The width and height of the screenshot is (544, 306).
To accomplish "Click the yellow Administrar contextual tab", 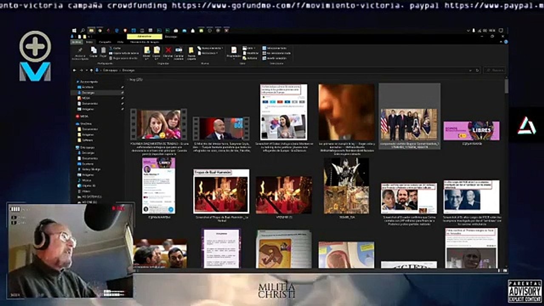I will click(x=144, y=37).
